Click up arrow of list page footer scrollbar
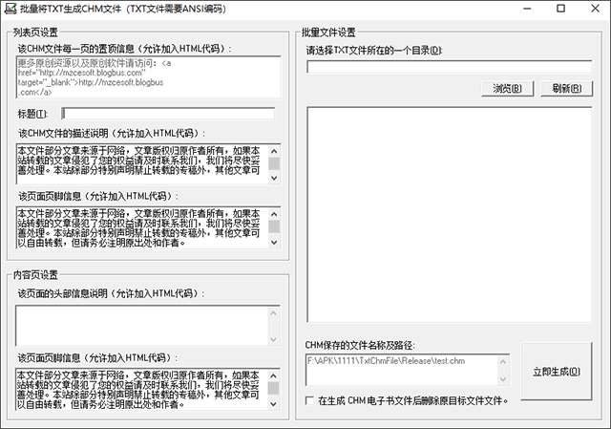The image size is (611, 429). point(274,214)
